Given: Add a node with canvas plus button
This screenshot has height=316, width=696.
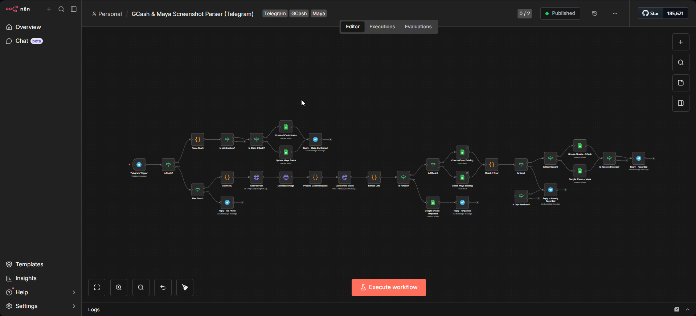Looking at the screenshot, I should 681,42.
